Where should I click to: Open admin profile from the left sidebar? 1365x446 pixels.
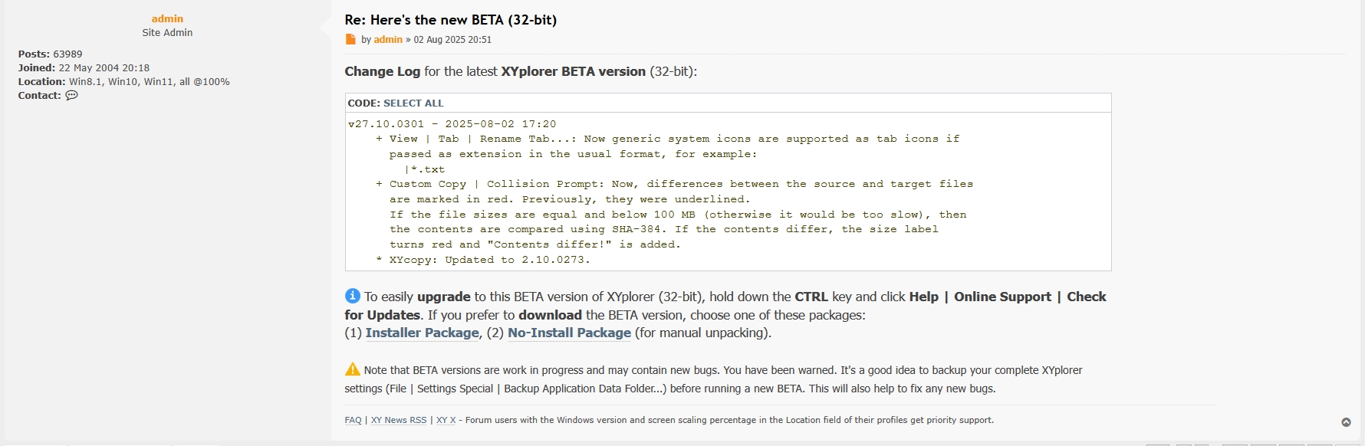(167, 18)
